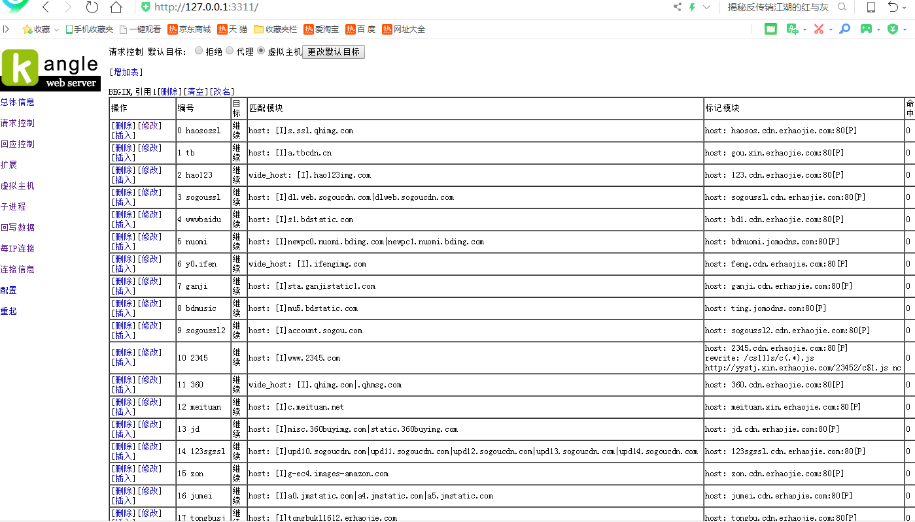Go to 回应控制 in sidebar
Image resolution: width=915 pixels, height=522 pixels.
pyautogui.click(x=18, y=144)
